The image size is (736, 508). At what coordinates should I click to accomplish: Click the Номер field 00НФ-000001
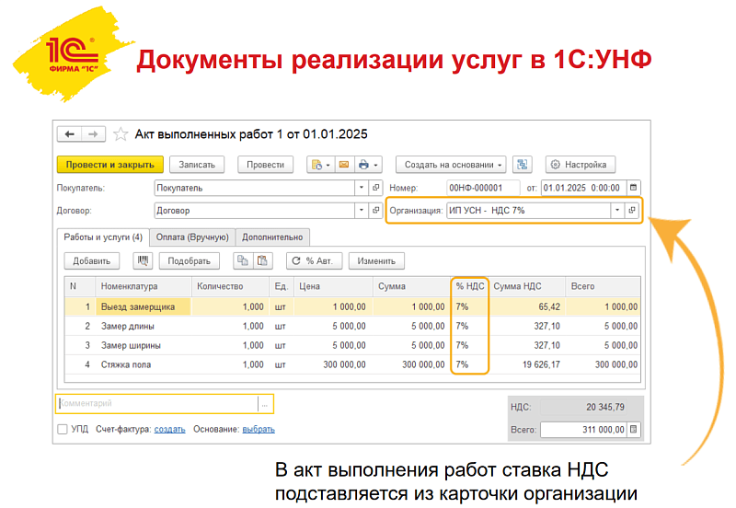pyautogui.click(x=483, y=188)
